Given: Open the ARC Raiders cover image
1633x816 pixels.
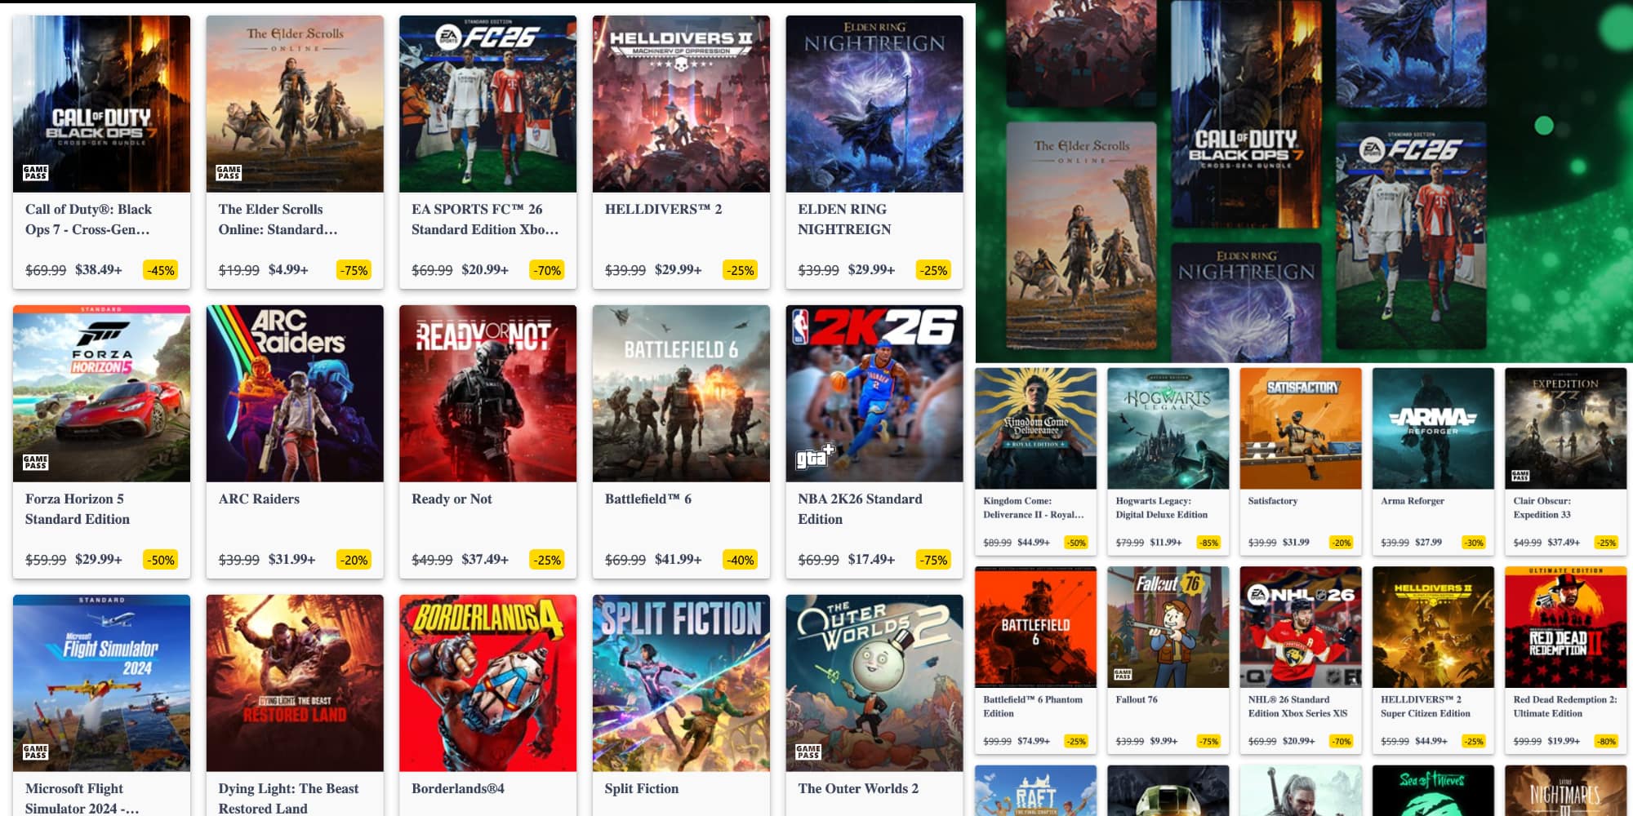Looking at the screenshot, I should click(x=295, y=393).
